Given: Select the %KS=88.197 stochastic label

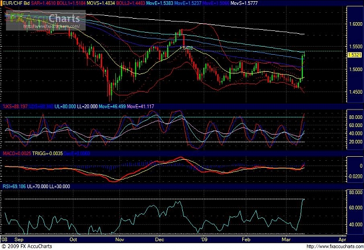Looking at the screenshot, I should coord(15,107).
